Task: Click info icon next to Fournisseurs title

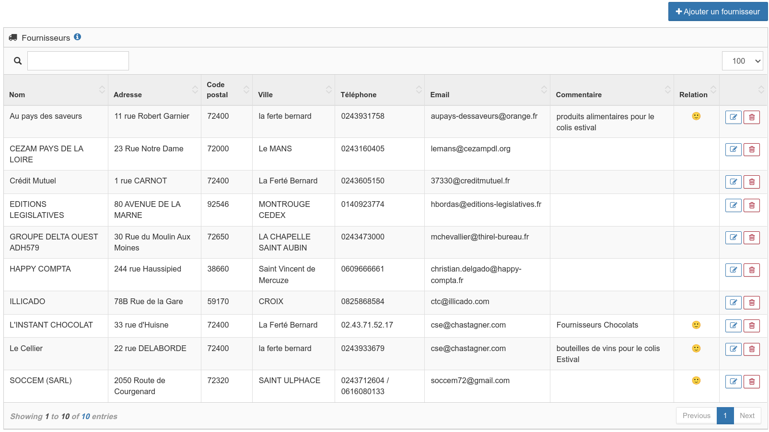Action: (x=77, y=37)
